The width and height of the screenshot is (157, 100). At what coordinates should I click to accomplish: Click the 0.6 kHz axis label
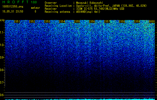[x=2, y=95]
